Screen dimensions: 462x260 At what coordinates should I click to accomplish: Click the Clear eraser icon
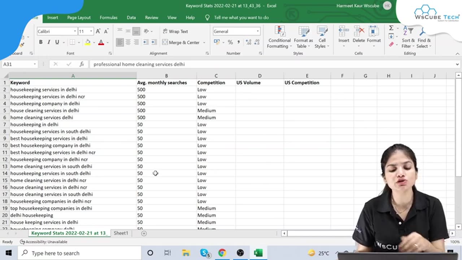click(391, 44)
